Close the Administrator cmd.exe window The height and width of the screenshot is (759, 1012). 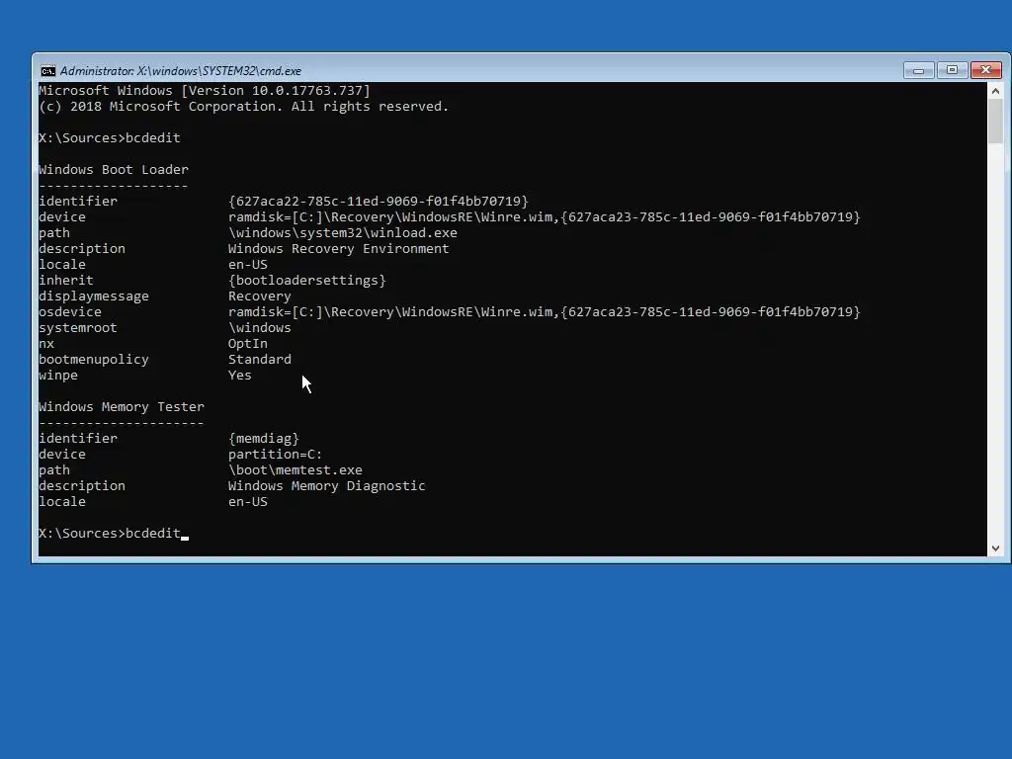(986, 70)
